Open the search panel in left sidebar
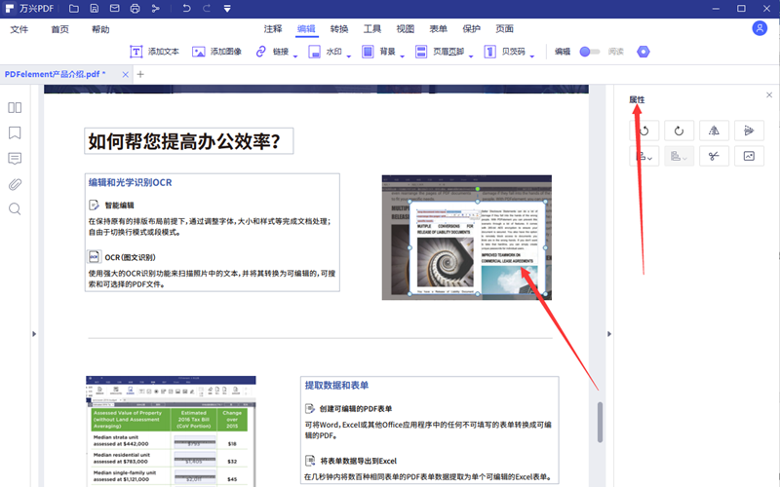780x487 pixels. (15, 208)
